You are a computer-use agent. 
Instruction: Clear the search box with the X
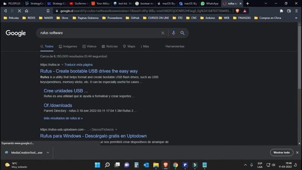click(x=163, y=33)
